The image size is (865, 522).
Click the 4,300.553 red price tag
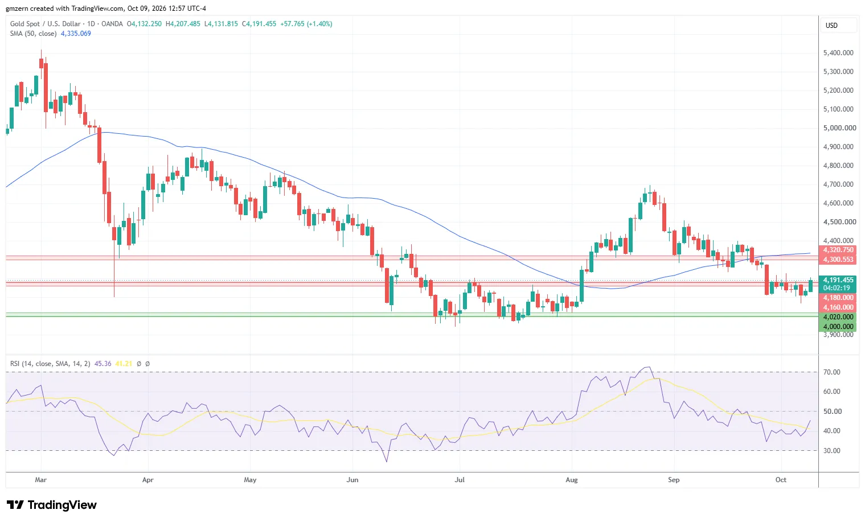coord(838,260)
